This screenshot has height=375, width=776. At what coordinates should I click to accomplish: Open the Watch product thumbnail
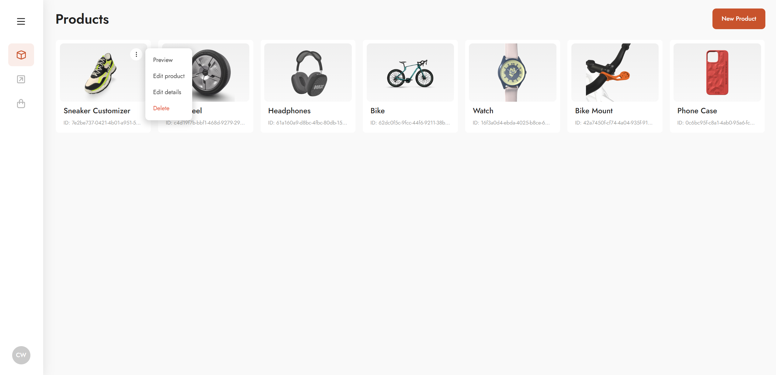click(x=512, y=72)
